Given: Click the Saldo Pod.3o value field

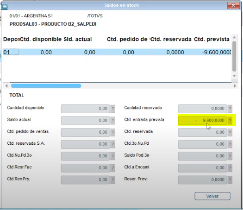Looking at the screenshot, I should [203, 156].
